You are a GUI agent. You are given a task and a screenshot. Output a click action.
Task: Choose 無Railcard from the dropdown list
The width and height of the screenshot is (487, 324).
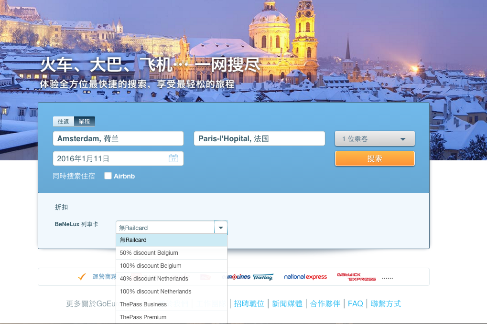point(172,240)
